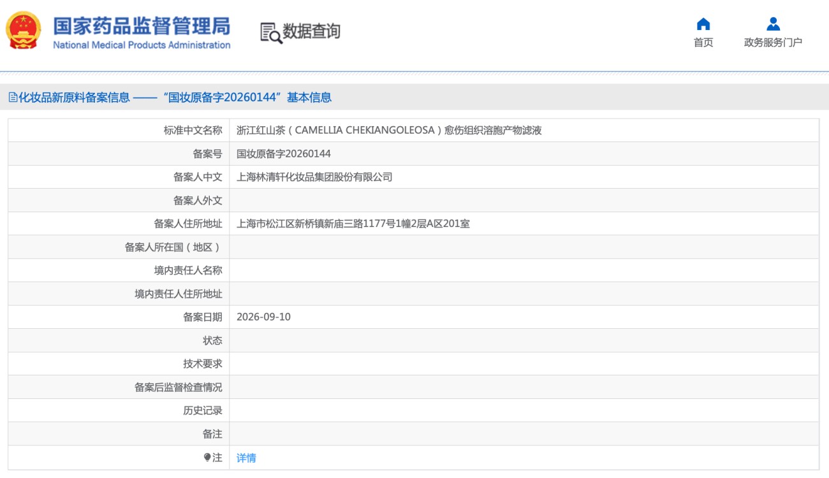Click National Medical Products Administration text

click(142, 45)
